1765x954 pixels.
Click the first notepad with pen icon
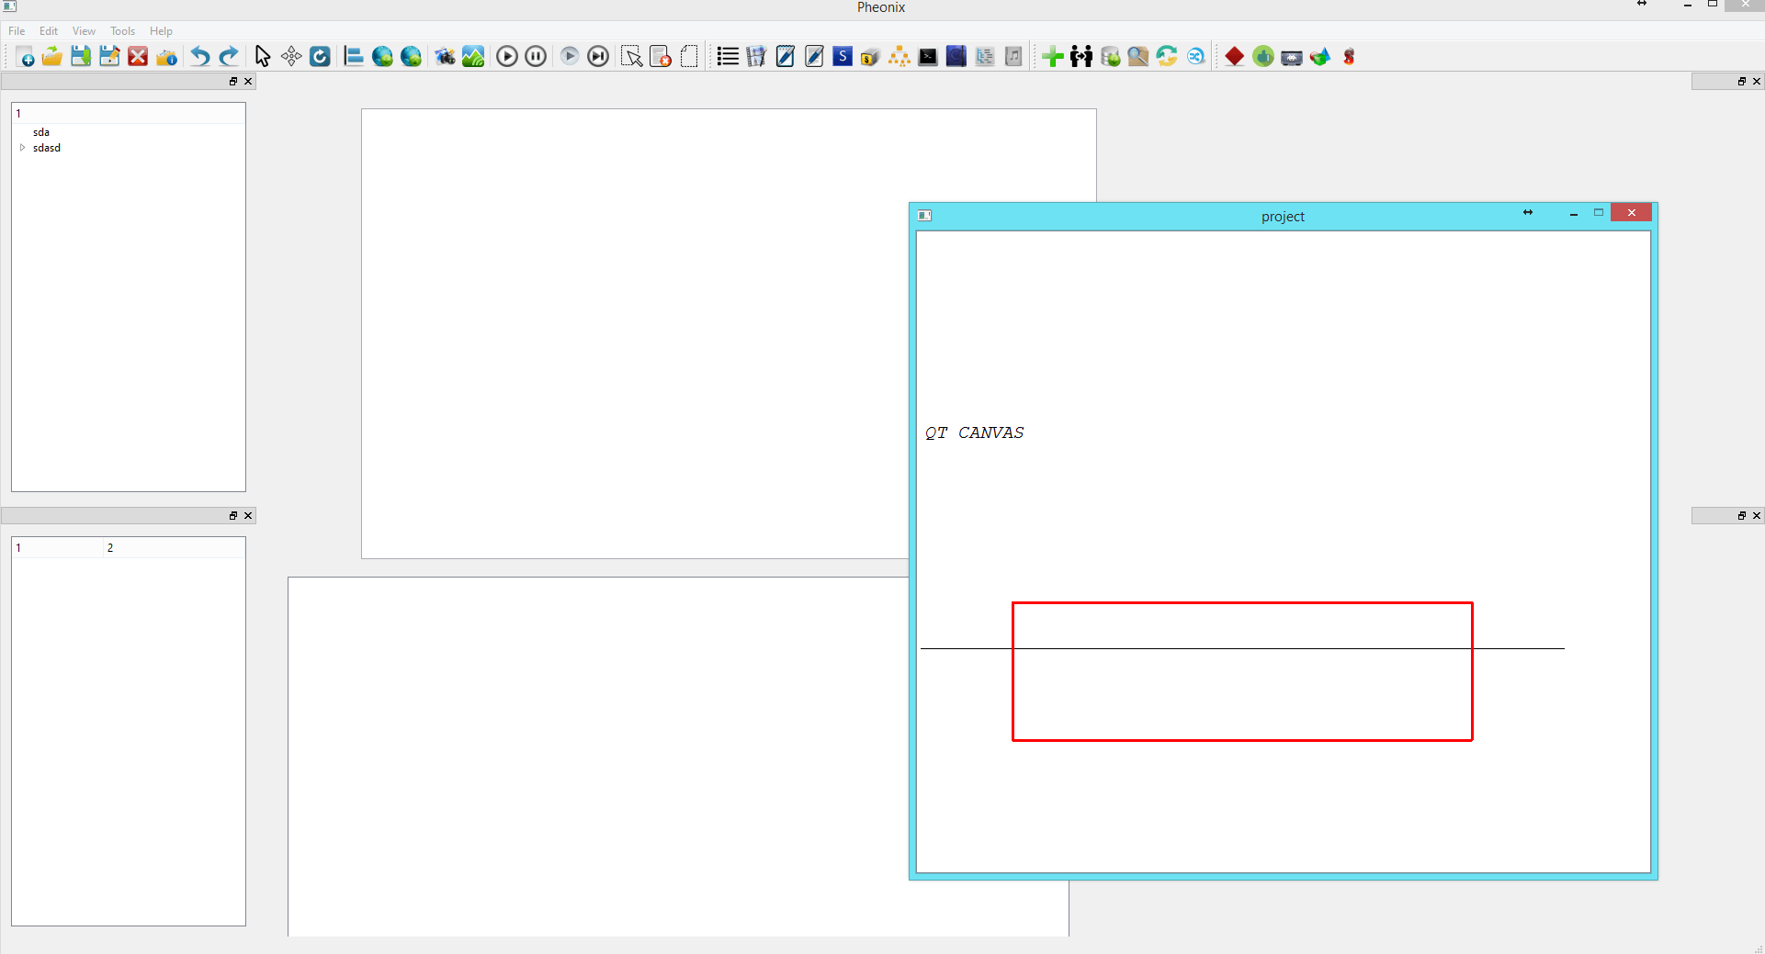click(786, 57)
